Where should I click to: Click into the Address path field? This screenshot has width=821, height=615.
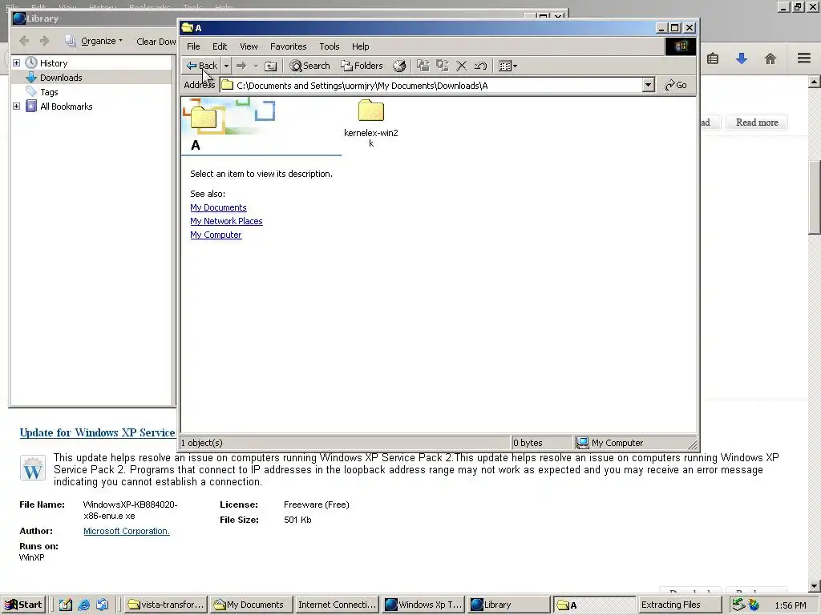tap(431, 85)
